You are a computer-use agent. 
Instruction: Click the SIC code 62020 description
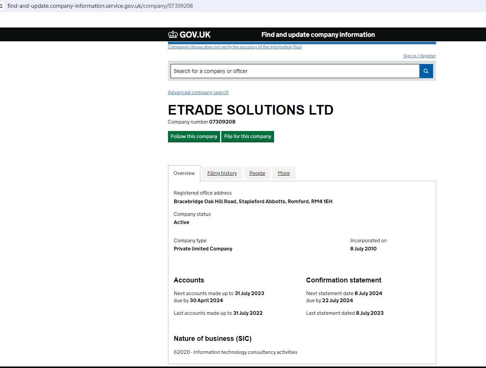click(x=235, y=352)
